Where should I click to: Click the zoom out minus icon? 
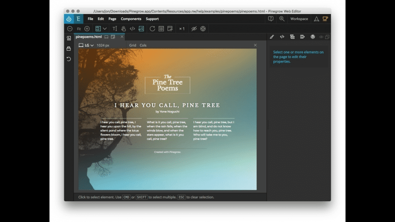70,29
